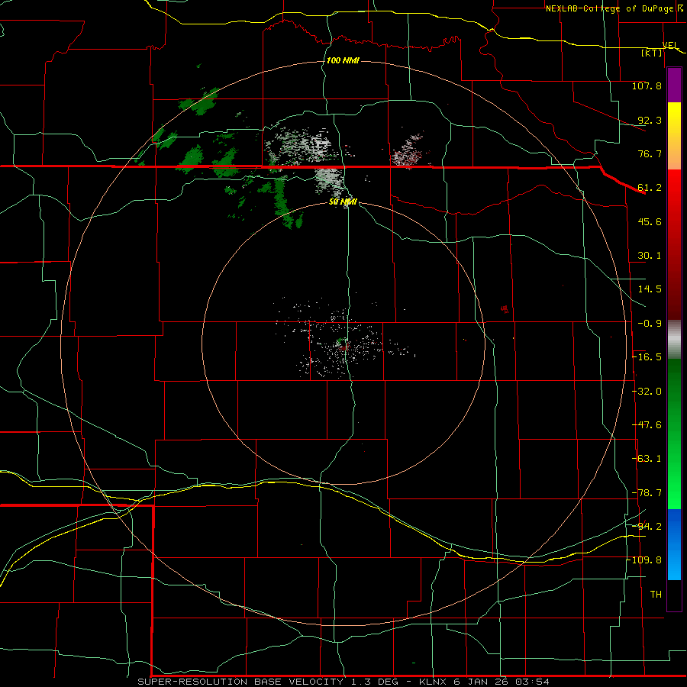687x687 pixels.
Task: Click the 100 NMI range ring label
Action: point(343,60)
